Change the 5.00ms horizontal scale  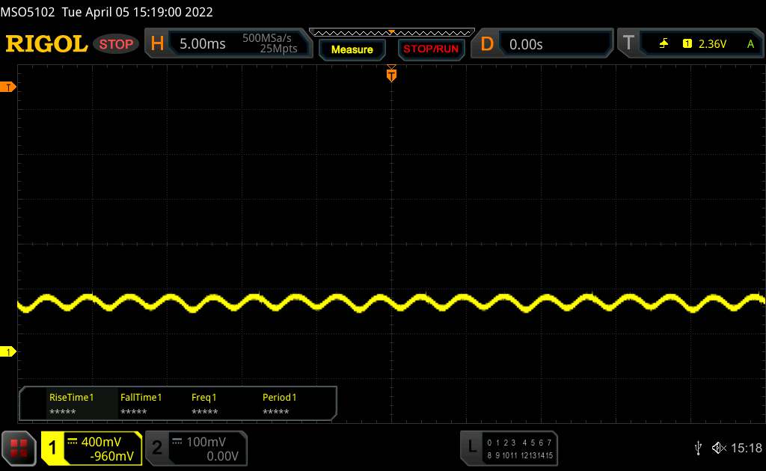202,44
